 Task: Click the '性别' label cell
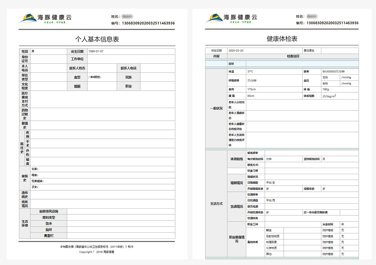[x=25, y=51]
